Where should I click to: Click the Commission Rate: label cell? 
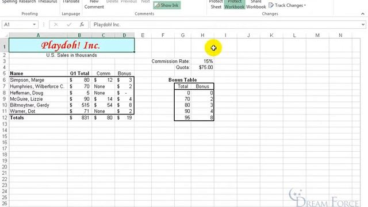coord(170,62)
